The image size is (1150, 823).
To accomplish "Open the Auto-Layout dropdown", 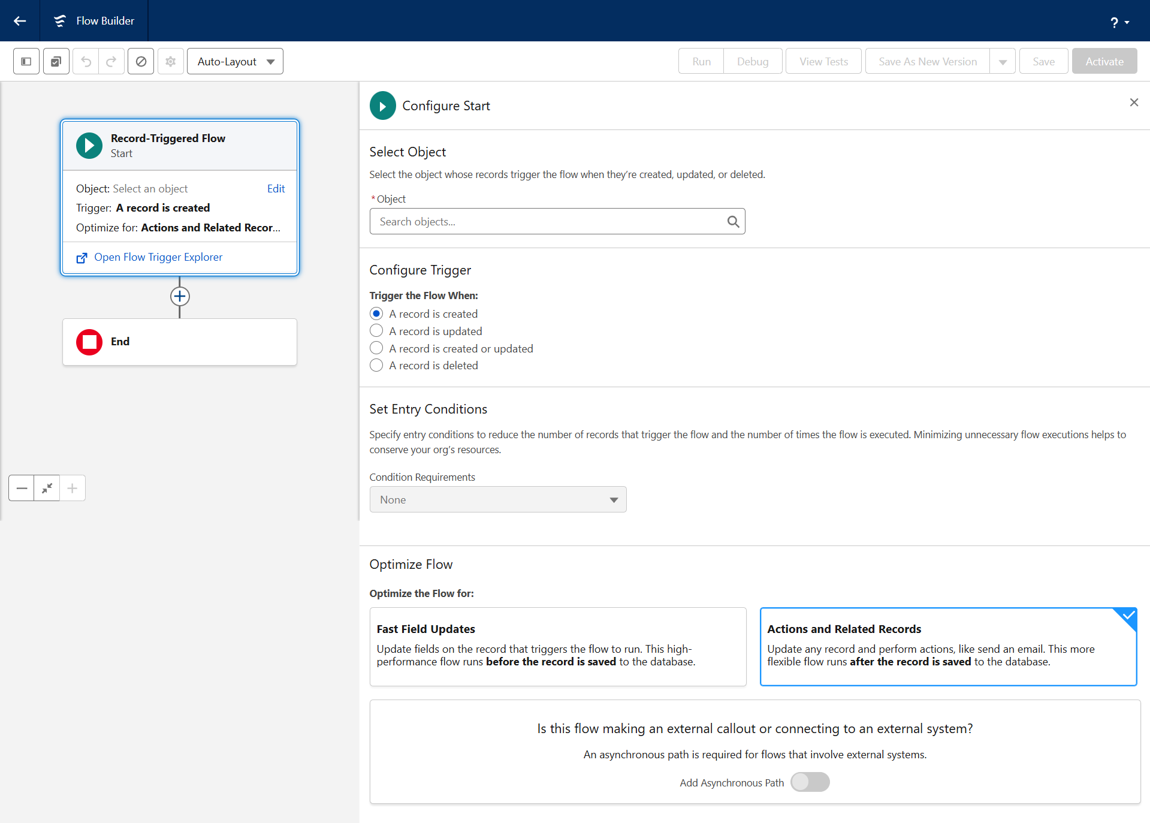I will [235, 61].
